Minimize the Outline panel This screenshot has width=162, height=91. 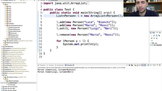pos(157,32)
